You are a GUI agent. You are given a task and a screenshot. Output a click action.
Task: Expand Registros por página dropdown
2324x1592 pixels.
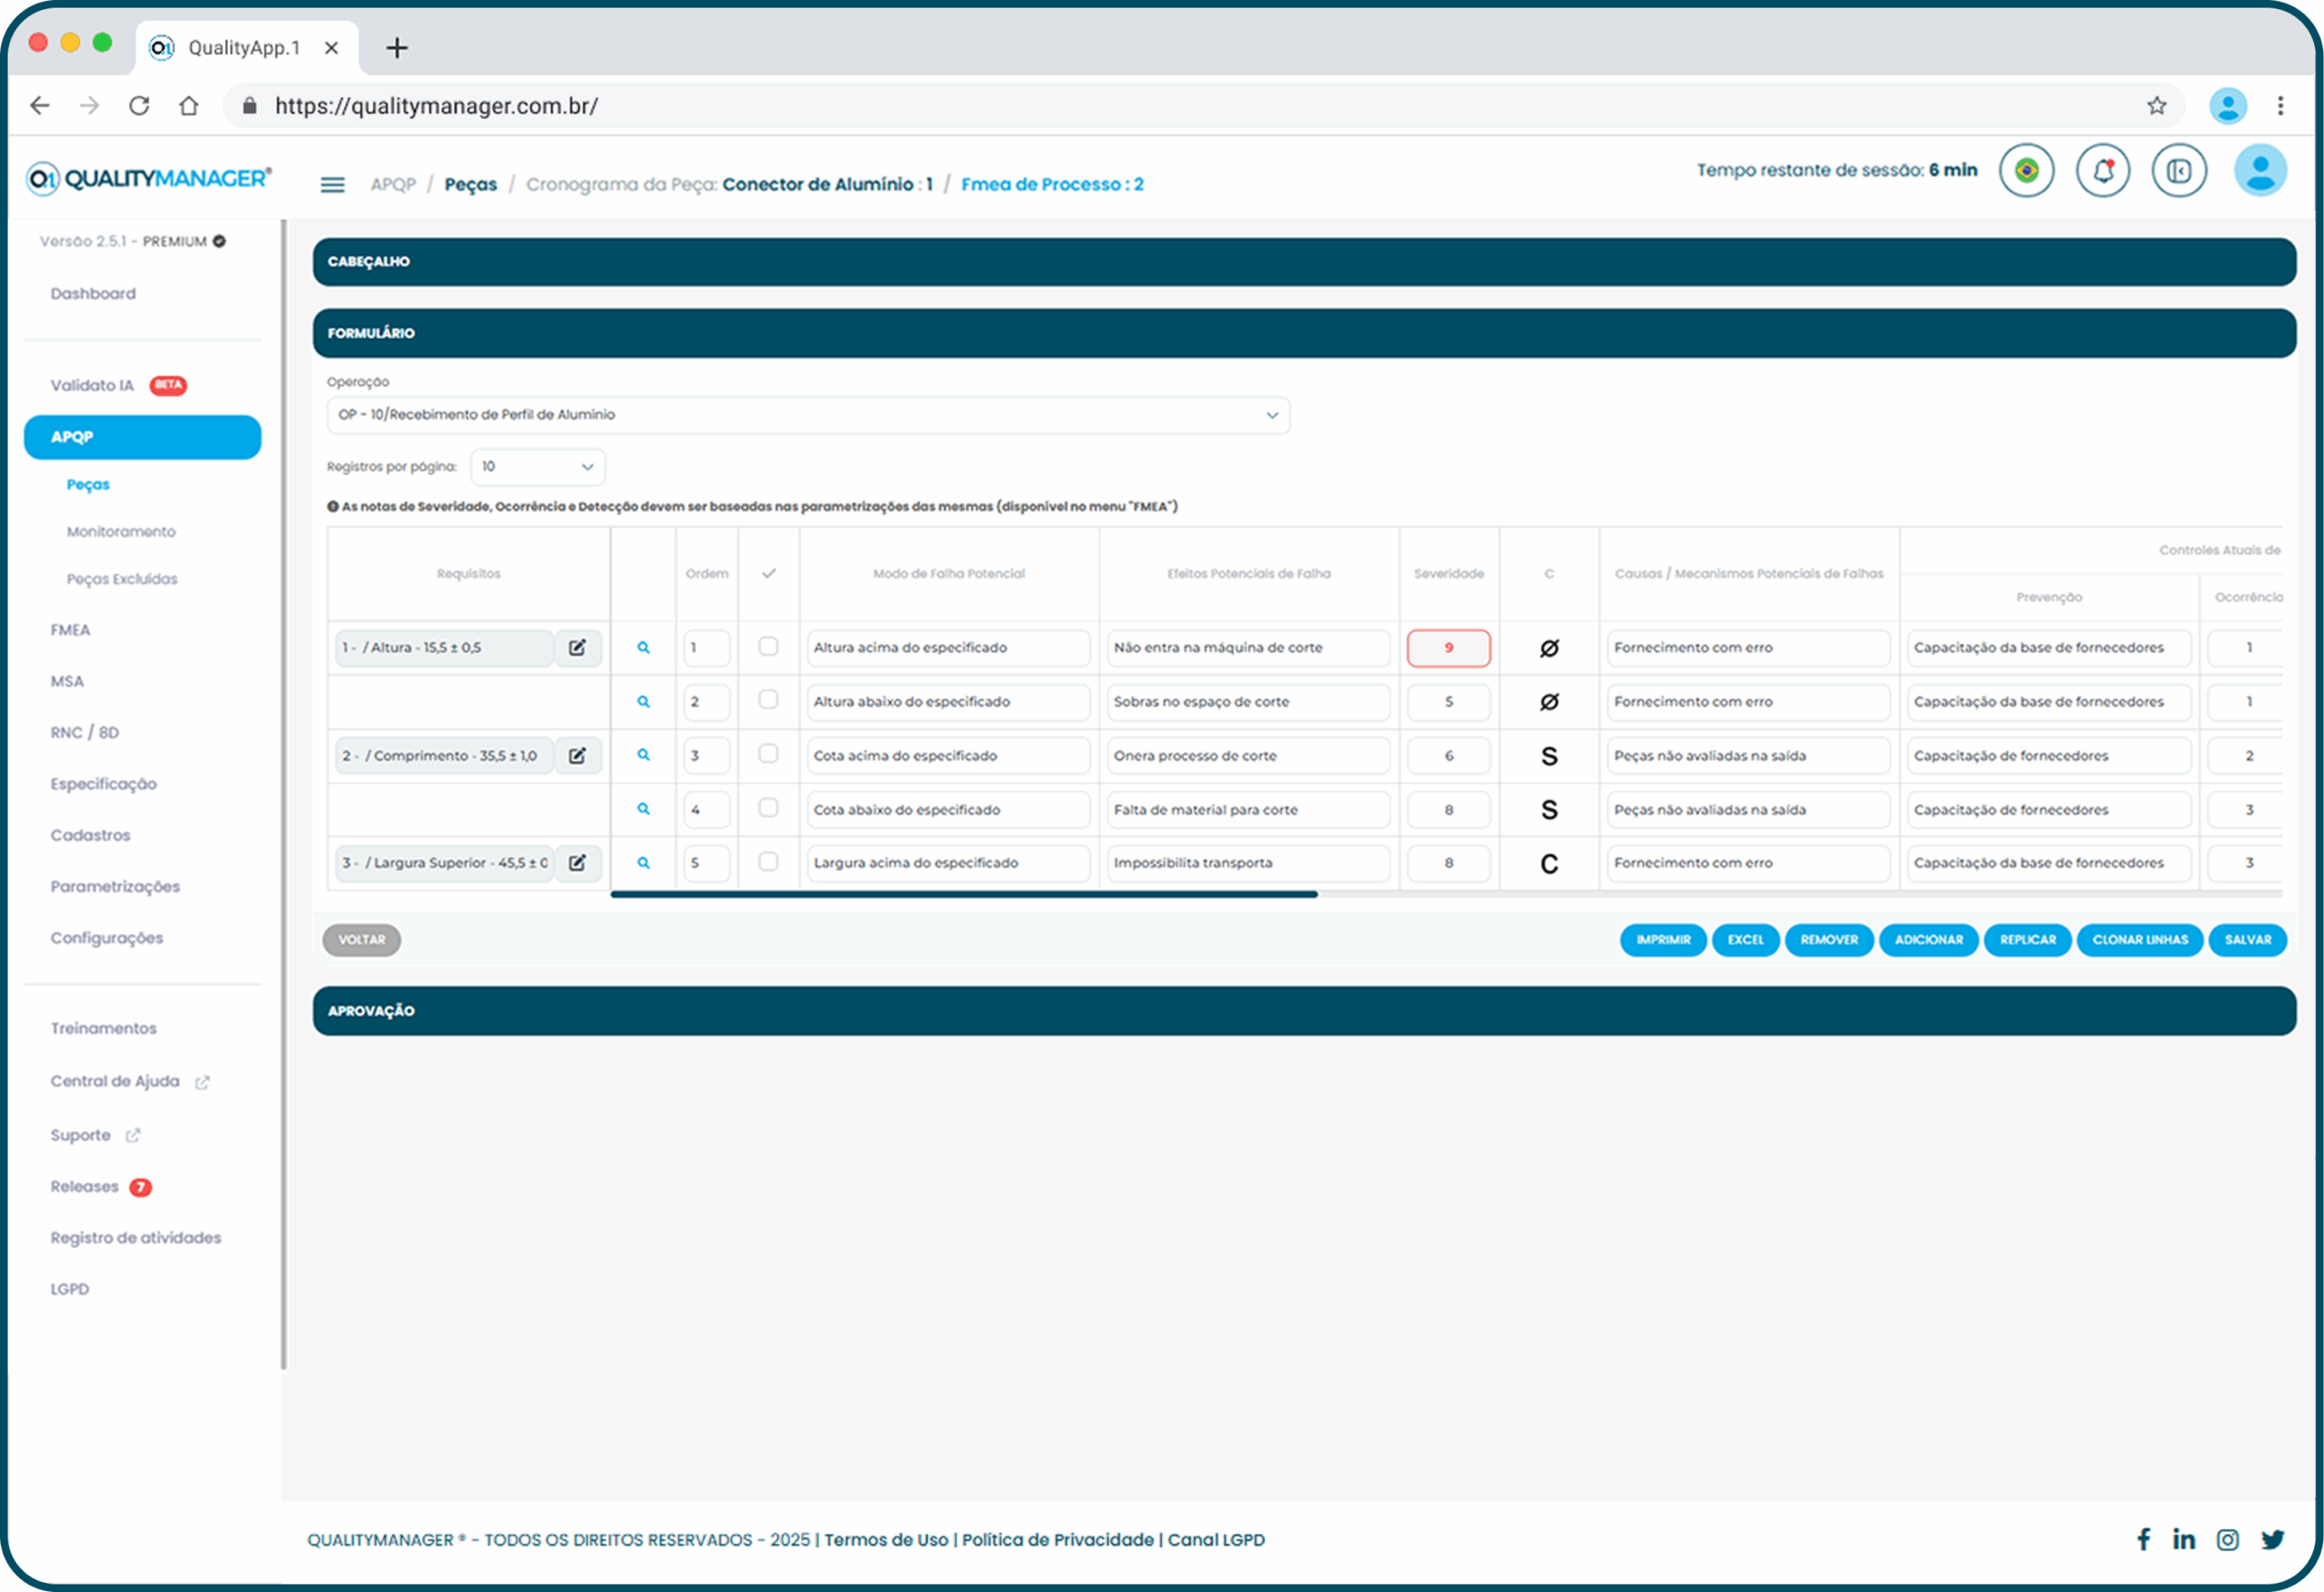(x=537, y=468)
